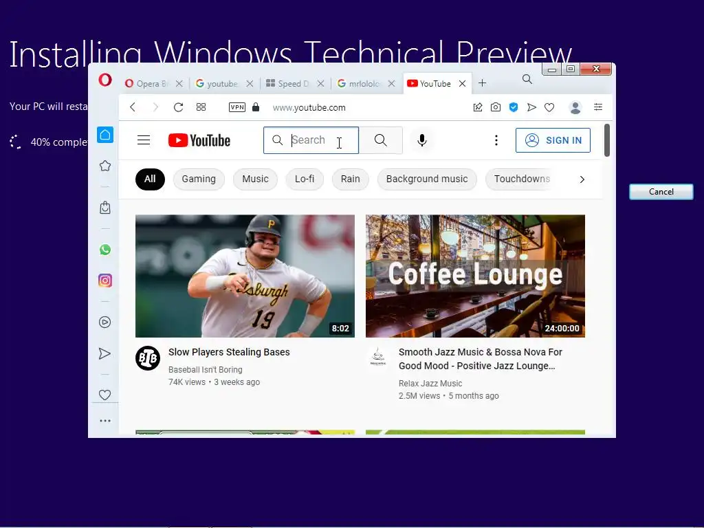Open sidebar heart pinboards icon
The width and height of the screenshot is (704, 528).
coord(104,395)
